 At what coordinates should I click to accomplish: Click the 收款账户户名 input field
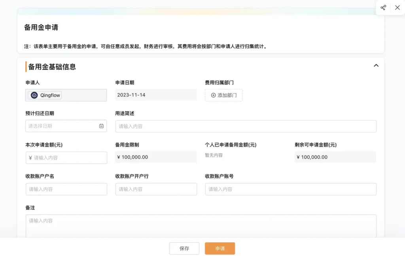[66, 189]
